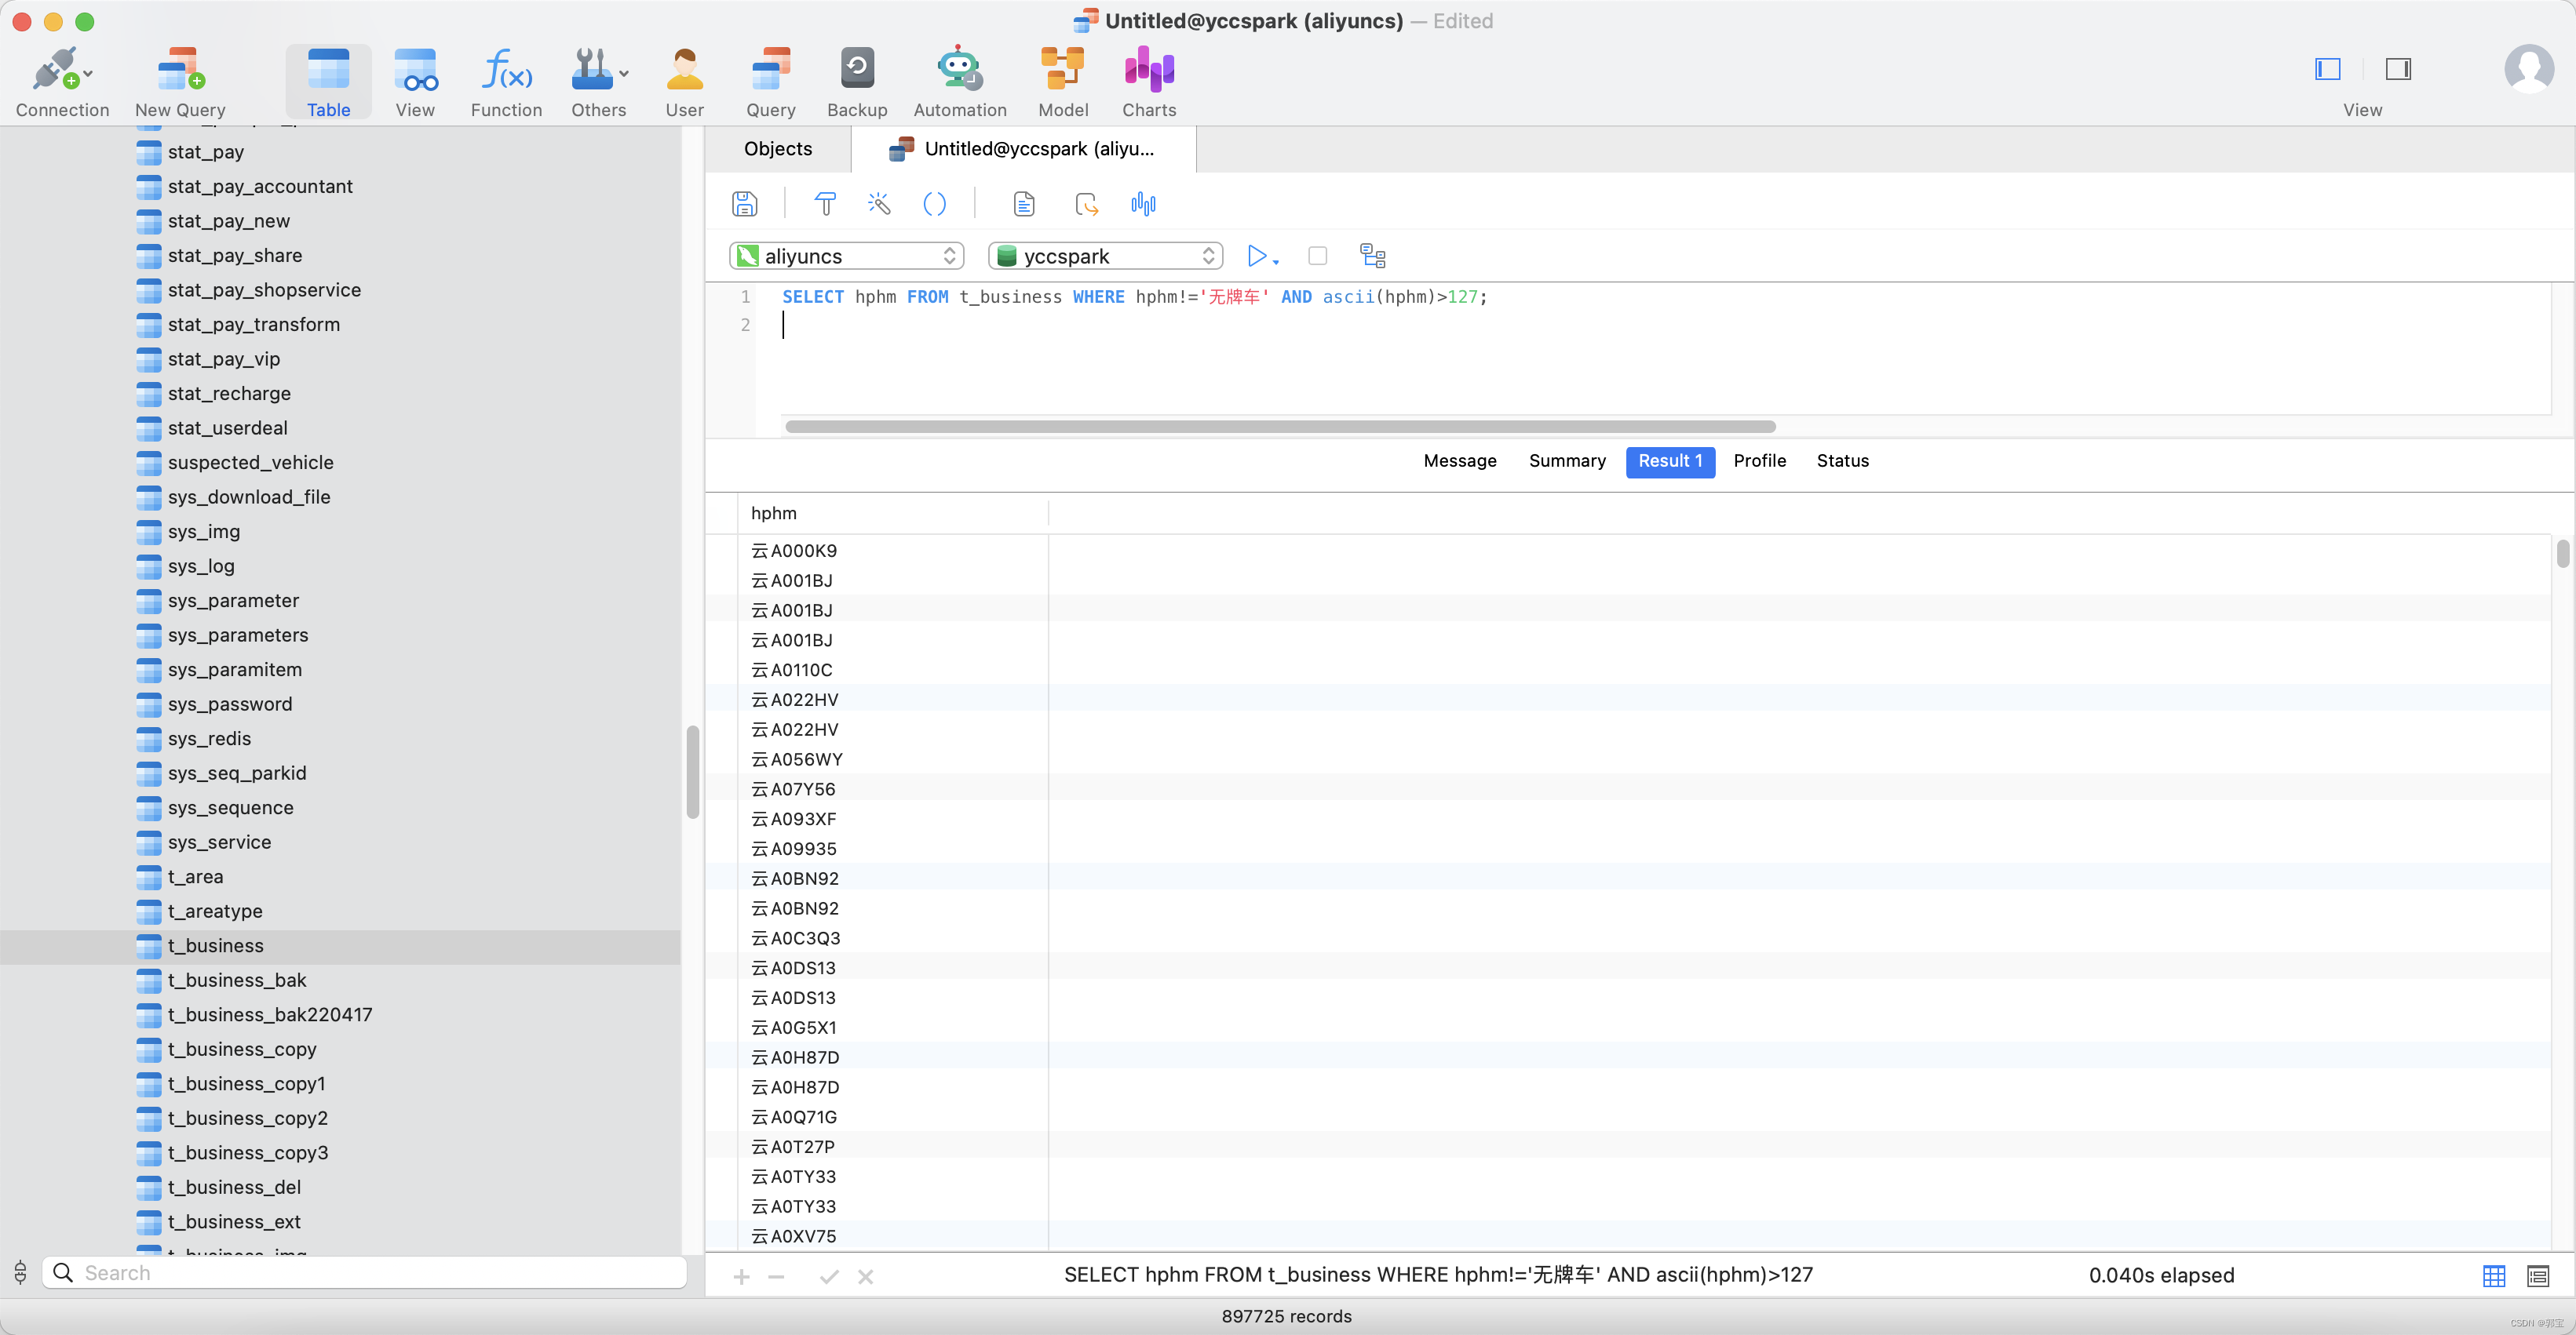Viewport: 2576px width, 1335px height.
Task: Open the User toolbar button
Action: pos(685,82)
